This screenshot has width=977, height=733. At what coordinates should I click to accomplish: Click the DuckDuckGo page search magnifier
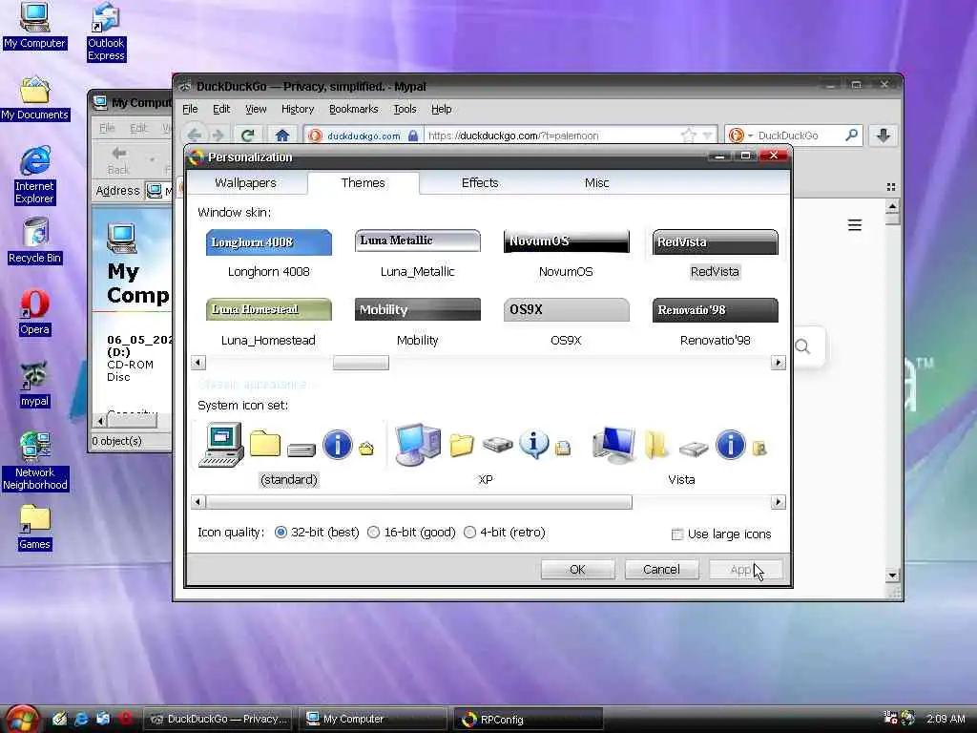tap(802, 346)
